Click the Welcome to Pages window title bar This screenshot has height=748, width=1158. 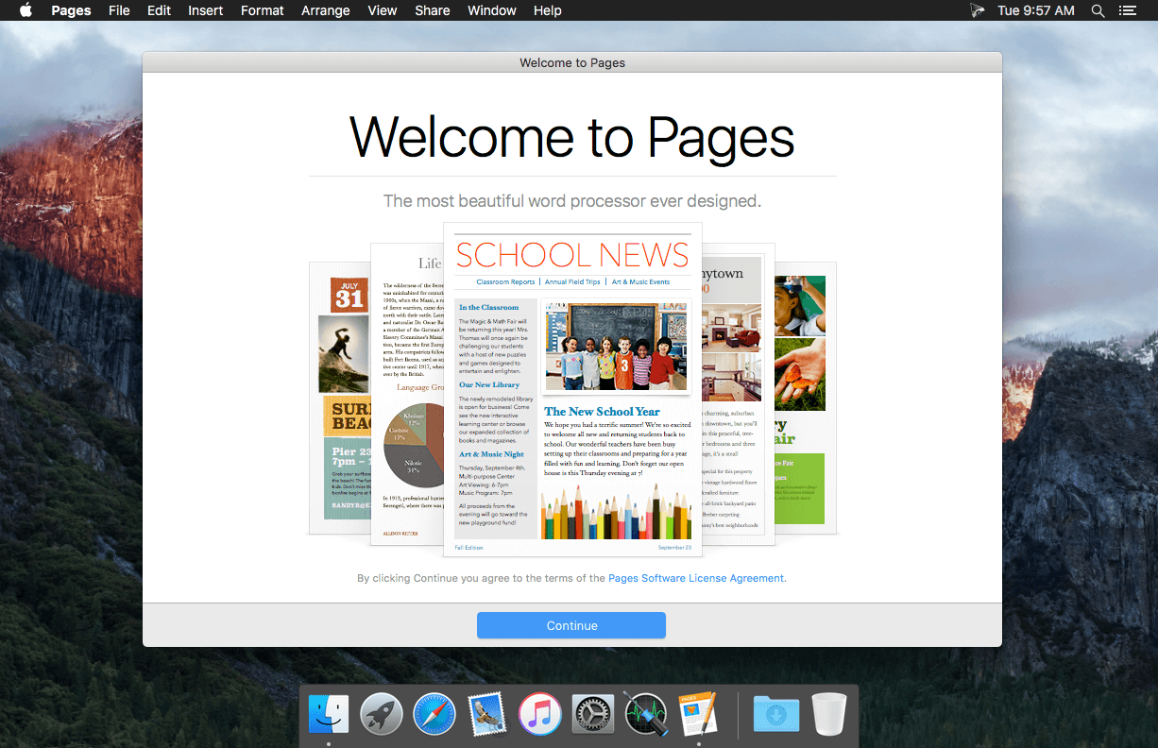click(x=572, y=62)
